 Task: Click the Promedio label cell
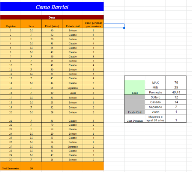[x=155, y=92]
